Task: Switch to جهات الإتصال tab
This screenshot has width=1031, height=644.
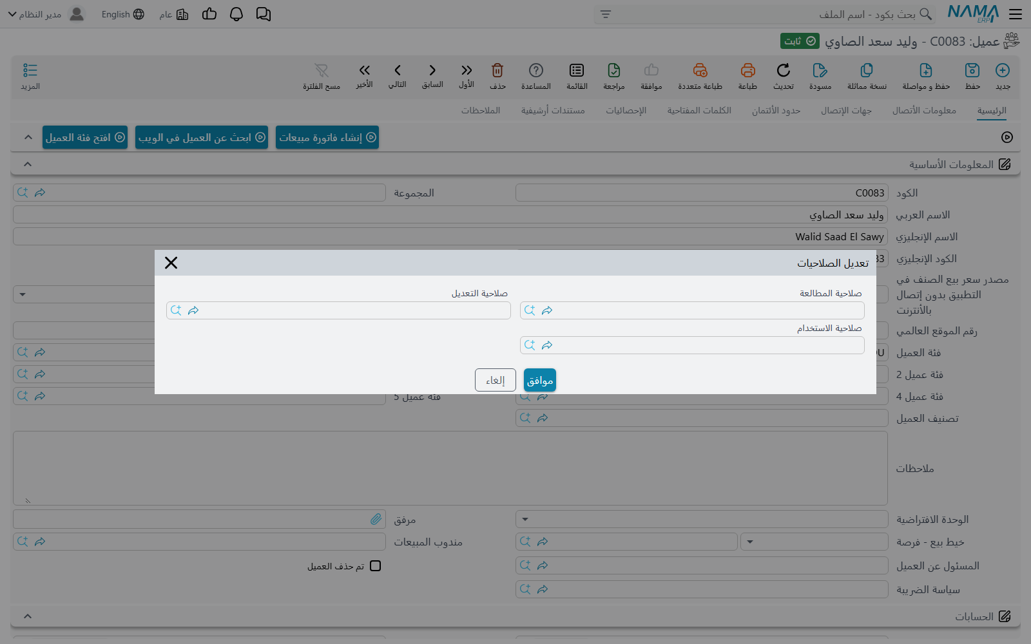Action: (x=846, y=110)
